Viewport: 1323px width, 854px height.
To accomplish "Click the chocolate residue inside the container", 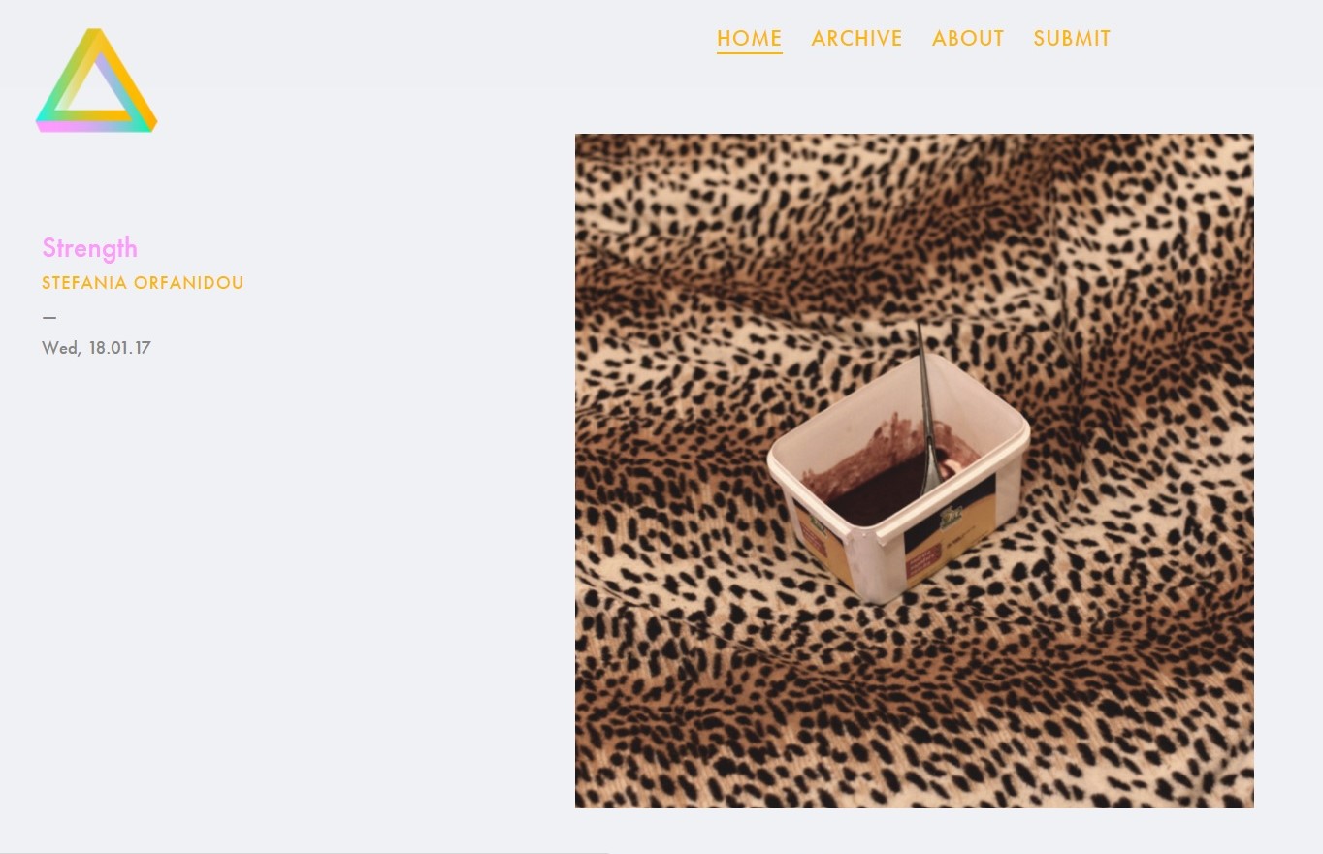I will [x=878, y=485].
